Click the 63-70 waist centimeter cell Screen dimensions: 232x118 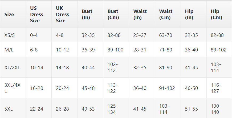(x=166, y=35)
